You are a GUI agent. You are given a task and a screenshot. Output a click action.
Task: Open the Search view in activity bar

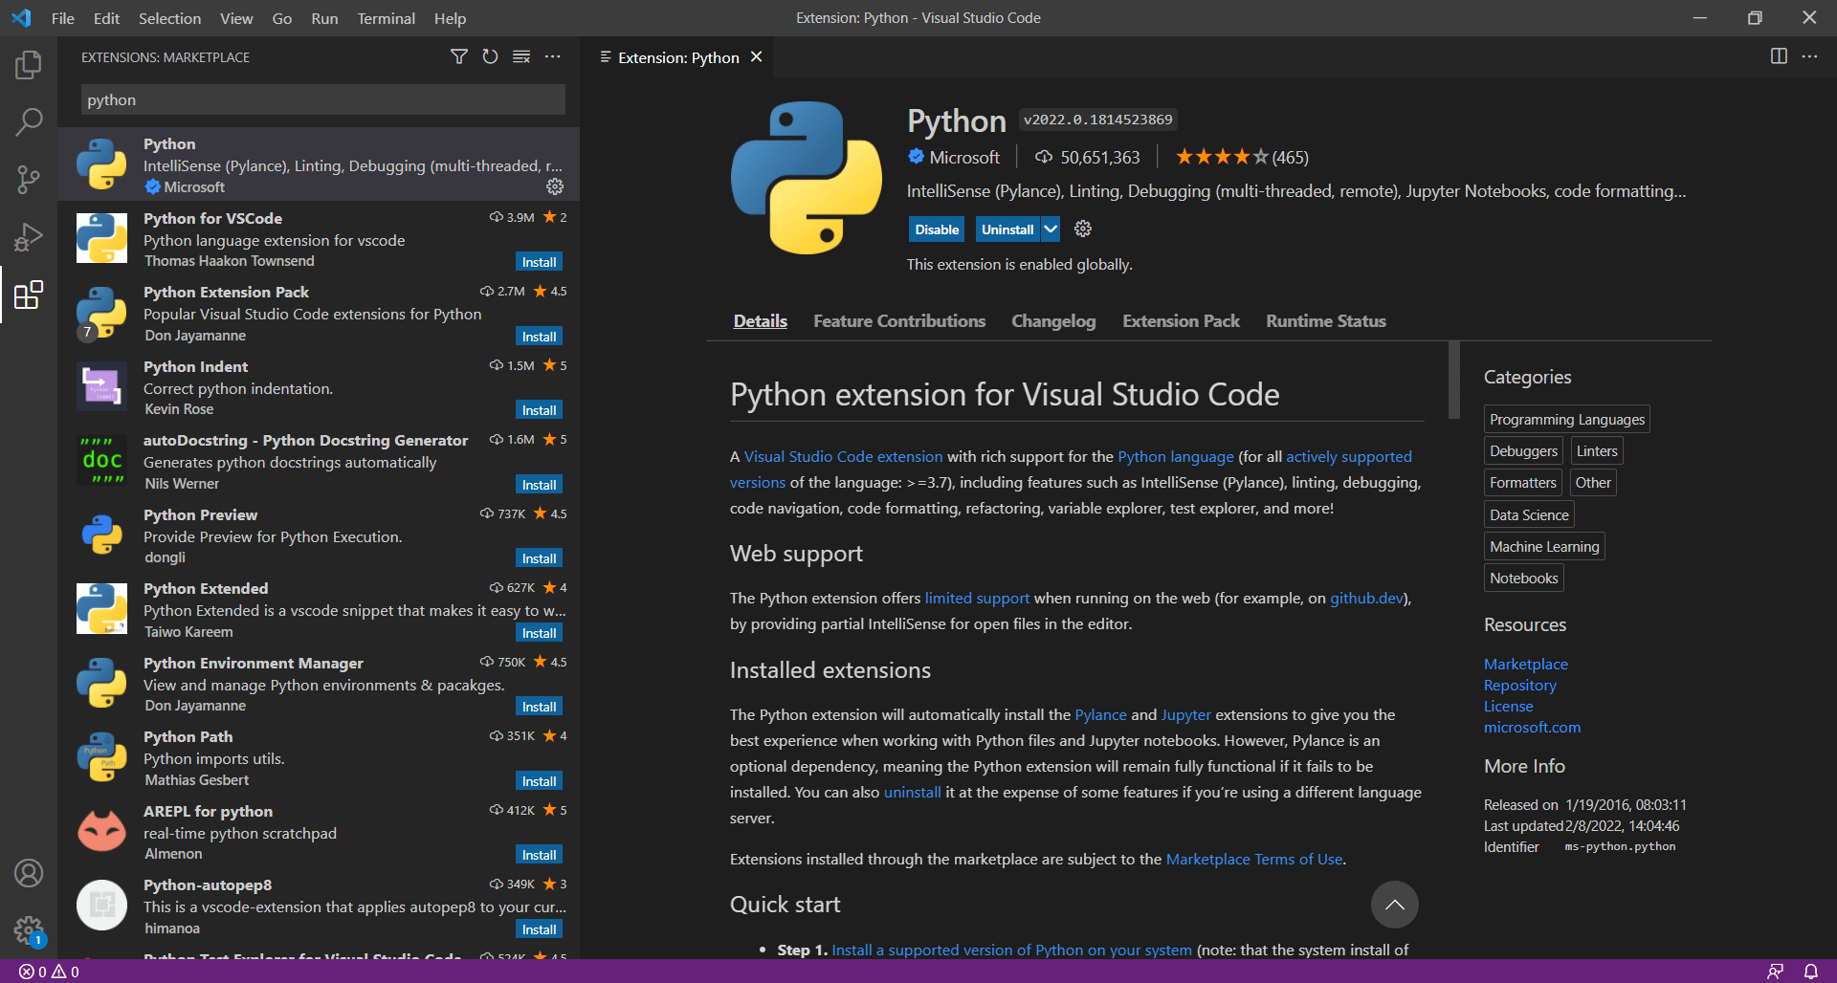pyautogui.click(x=29, y=122)
